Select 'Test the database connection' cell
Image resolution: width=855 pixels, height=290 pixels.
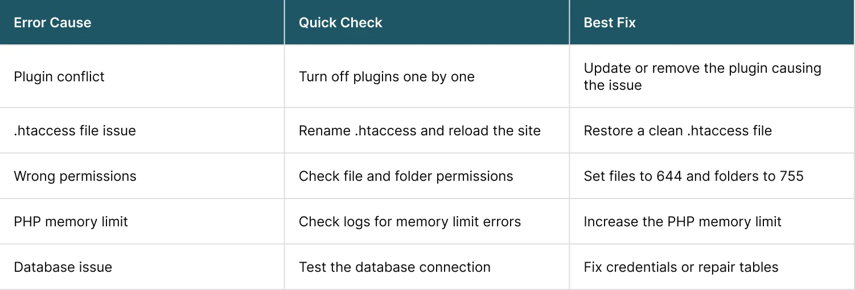[x=394, y=267]
